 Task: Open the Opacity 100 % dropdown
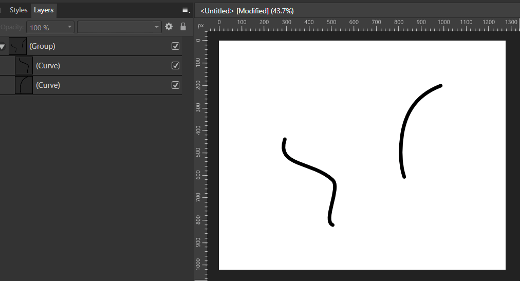point(50,27)
